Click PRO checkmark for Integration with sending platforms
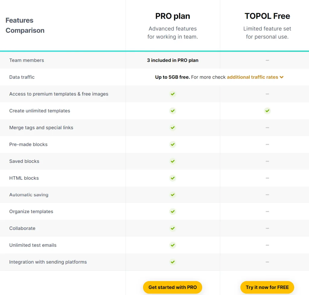 pyautogui.click(x=173, y=262)
